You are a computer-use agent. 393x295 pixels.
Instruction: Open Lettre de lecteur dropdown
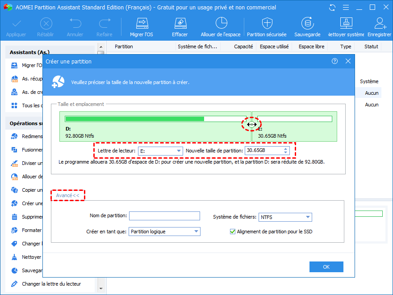coord(160,151)
